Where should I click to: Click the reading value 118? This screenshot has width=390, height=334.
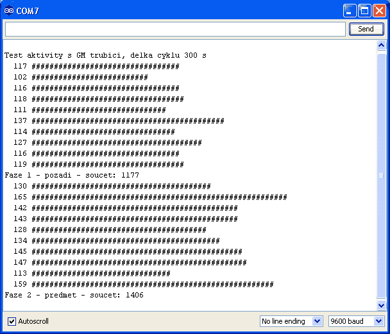(x=20, y=99)
